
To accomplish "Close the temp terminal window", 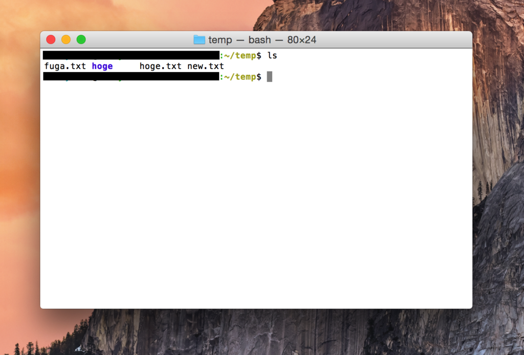I will (x=51, y=40).
